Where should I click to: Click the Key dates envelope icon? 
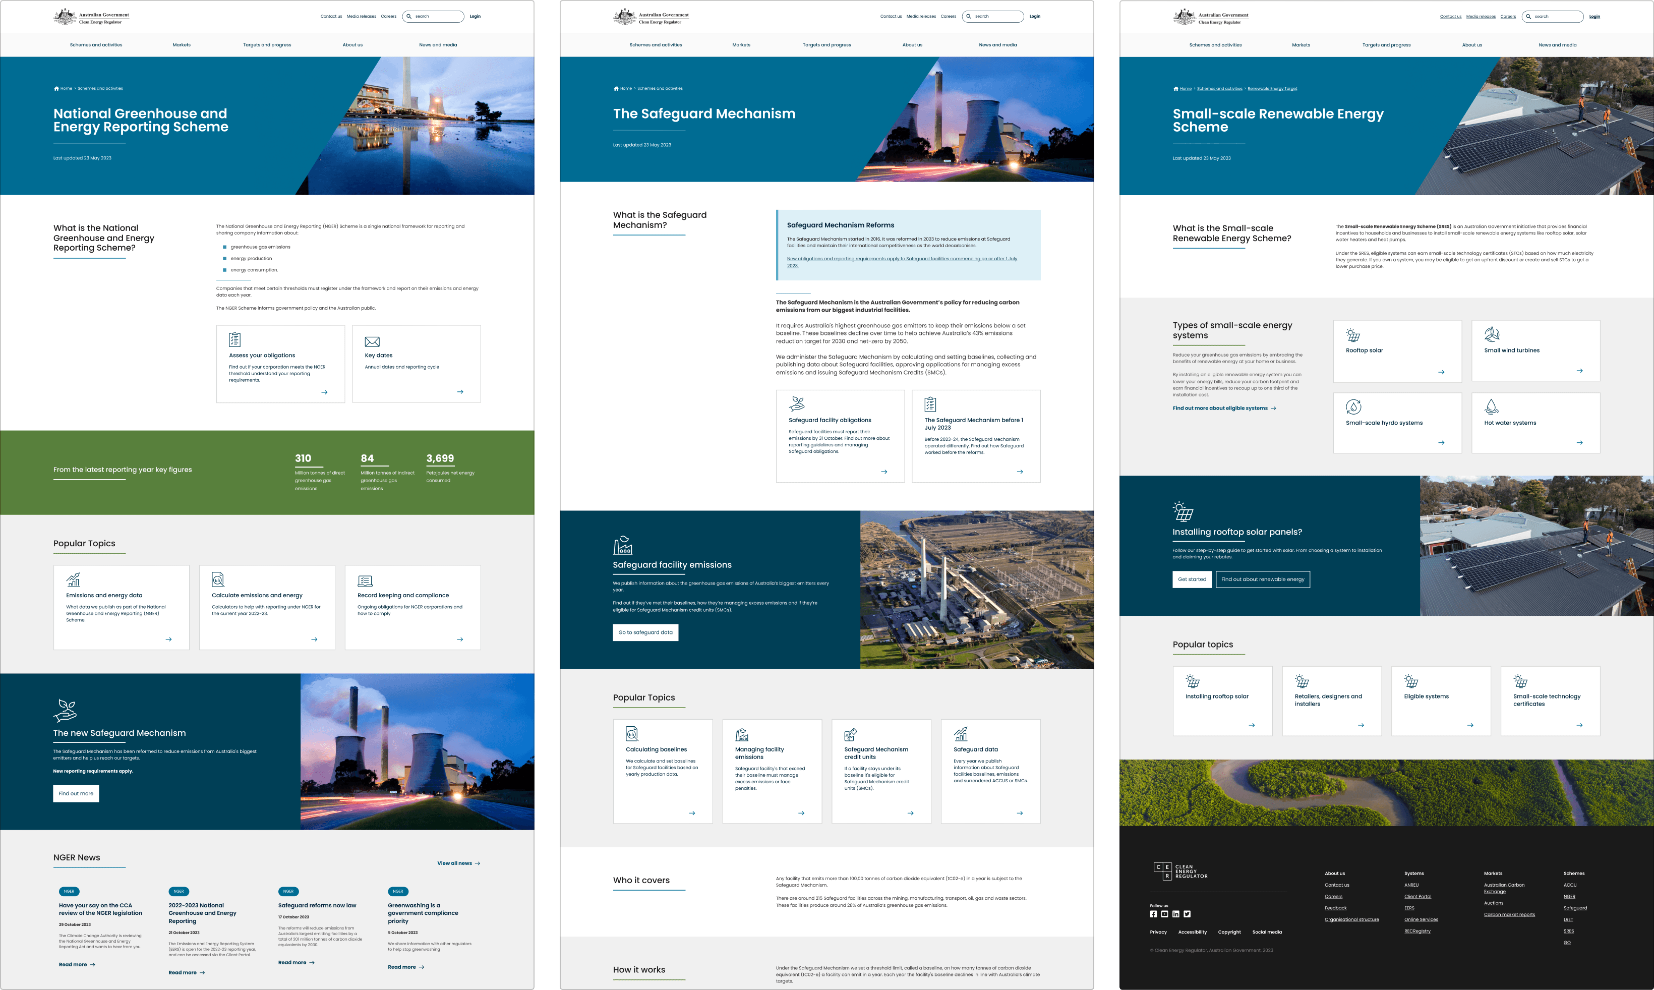(x=372, y=341)
